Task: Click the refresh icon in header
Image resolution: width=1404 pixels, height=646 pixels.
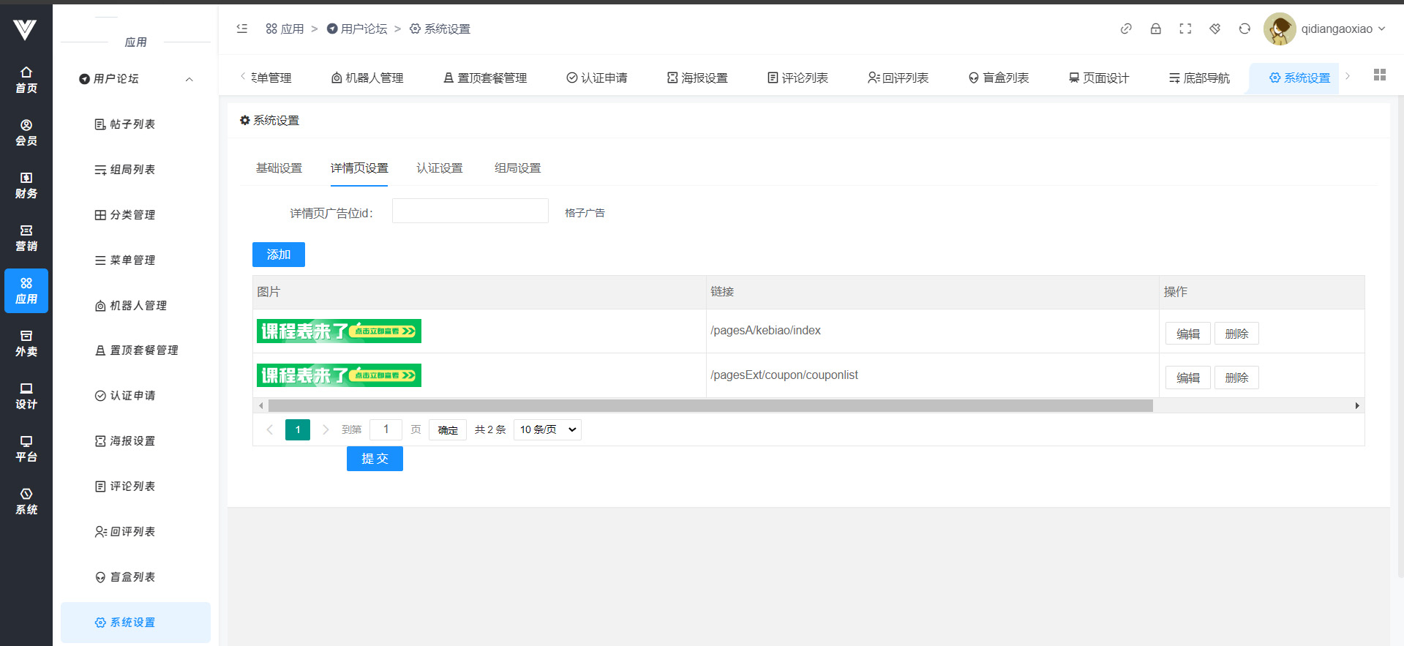Action: [x=1245, y=29]
